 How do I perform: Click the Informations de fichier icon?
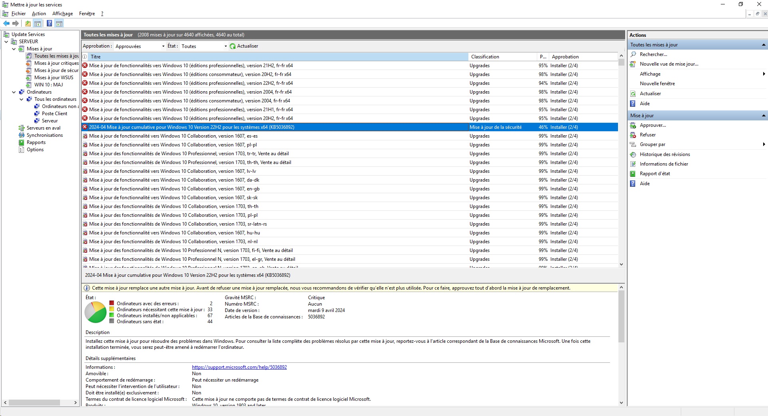633,164
